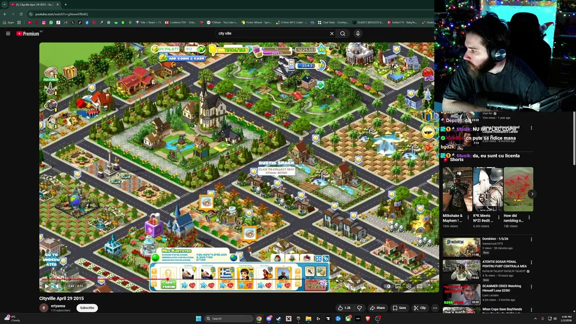Toggle subtitles/closed captions button
Screen dimensions: 576x324
click(x=398, y=286)
